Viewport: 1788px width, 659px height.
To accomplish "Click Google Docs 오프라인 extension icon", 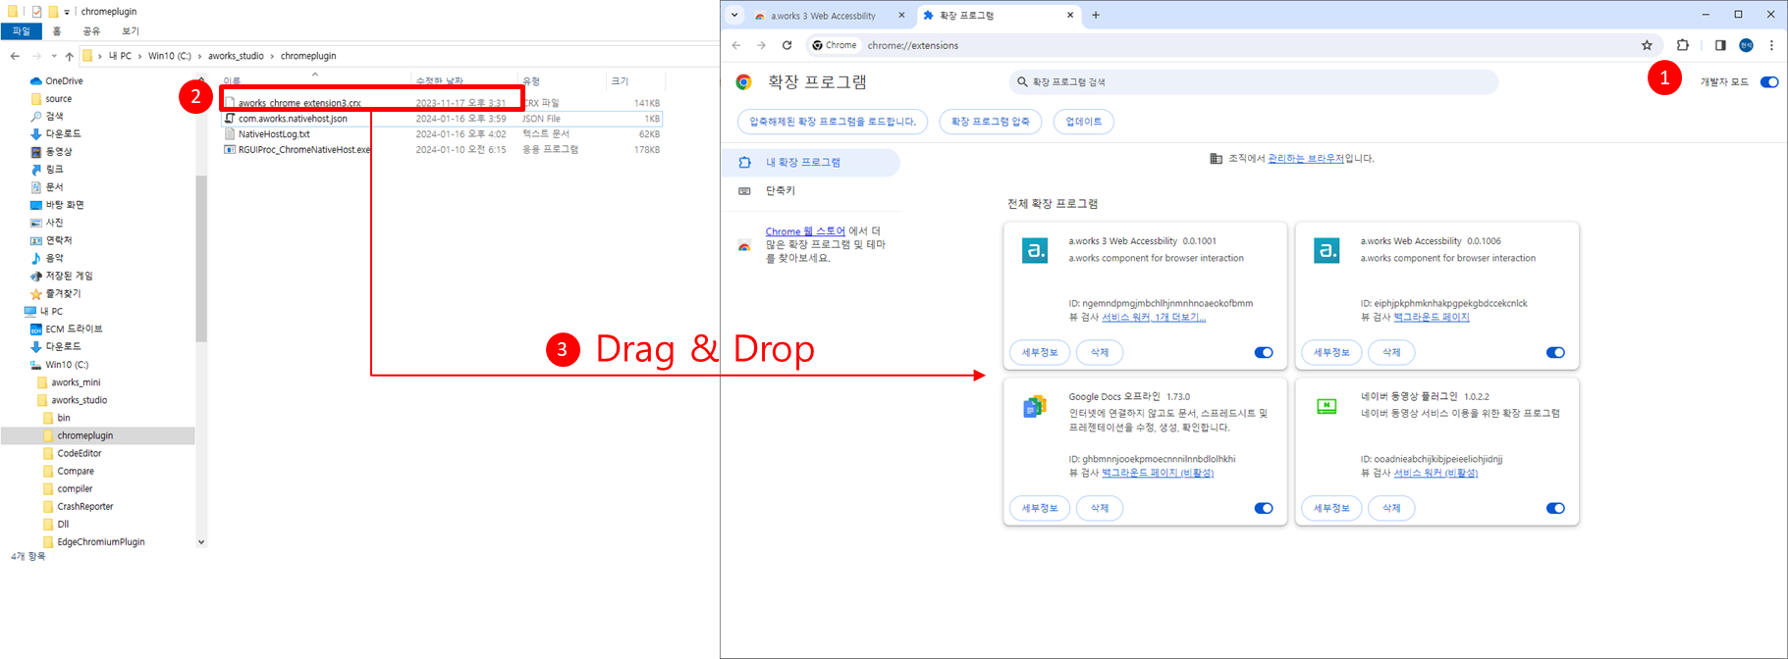I will point(1035,407).
